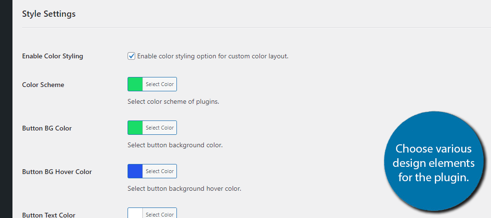Open the Button BG Hover Color blue swatch
Viewport: 491px width, 218px height.
[x=135, y=171]
